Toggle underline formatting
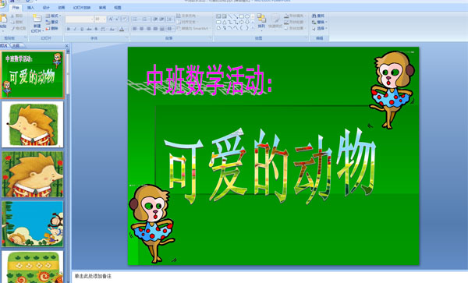Image resolution: width=468 pixels, height=283 pixels. (x=82, y=29)
